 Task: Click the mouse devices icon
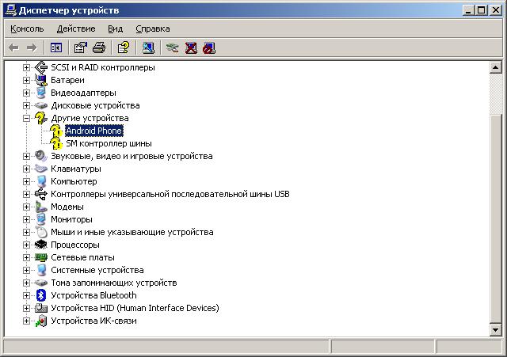pyautogui.click(x=41, y=232)
